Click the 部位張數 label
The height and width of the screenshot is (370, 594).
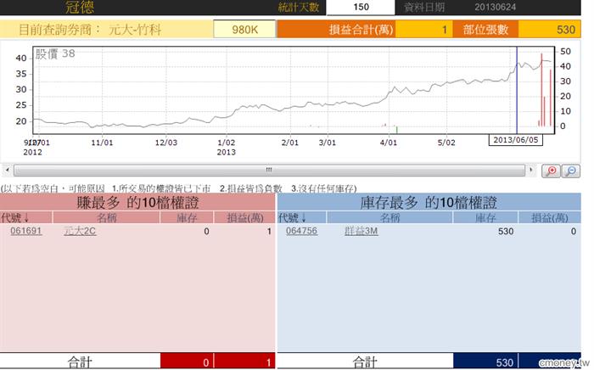tap(485, 30)
